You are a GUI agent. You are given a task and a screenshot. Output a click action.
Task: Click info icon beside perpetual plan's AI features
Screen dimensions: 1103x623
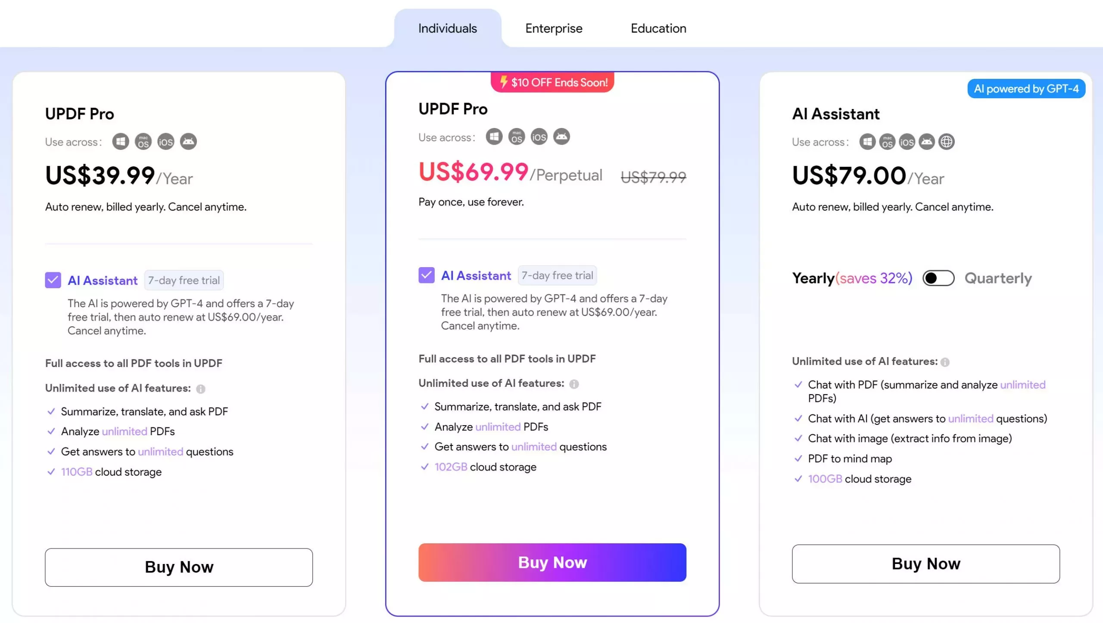[574, 384]
